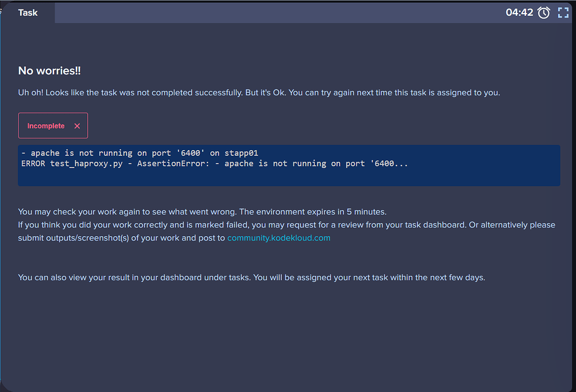Click the ERROR test_haproxy.py line
This screenshot has height=392, width=576.
(214, 163)
